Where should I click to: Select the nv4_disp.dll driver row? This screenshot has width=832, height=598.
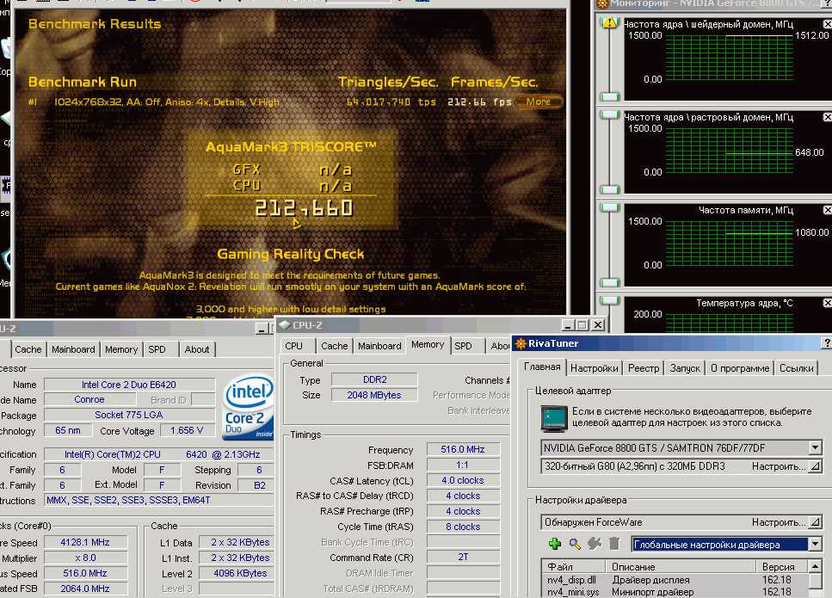[675, 580]
